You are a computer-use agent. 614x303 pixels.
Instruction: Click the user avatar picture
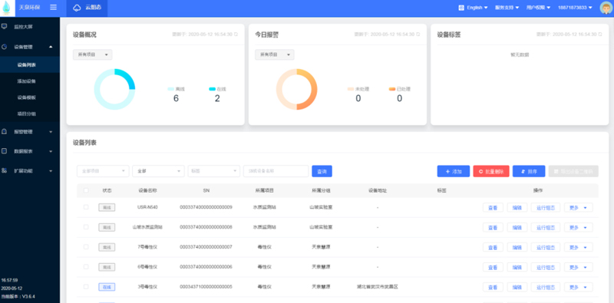tap(606, 8)
